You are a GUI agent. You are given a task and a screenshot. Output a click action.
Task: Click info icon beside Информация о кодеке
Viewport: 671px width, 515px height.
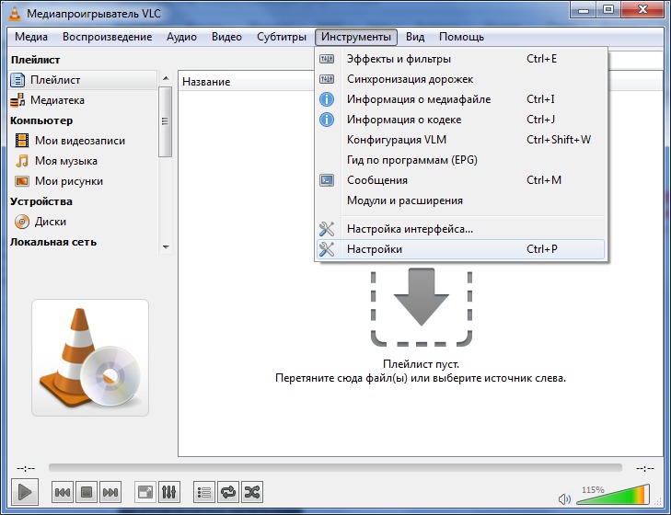click(327, 120)
